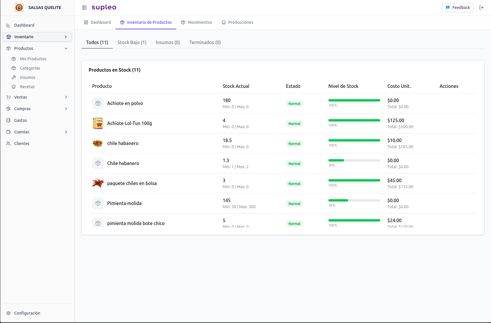491x323 pixels.
Task: Click the Gastos receipt icon
Action: point(8,120)
